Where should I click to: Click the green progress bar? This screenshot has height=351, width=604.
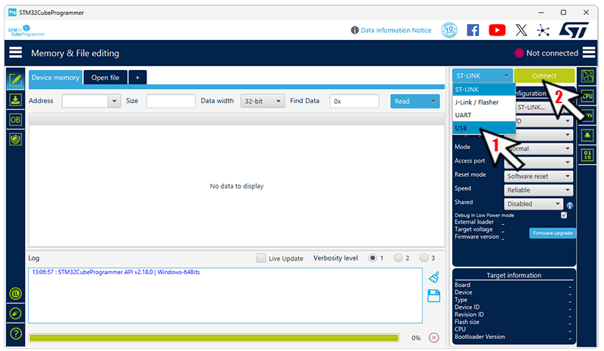pos(214,338)
